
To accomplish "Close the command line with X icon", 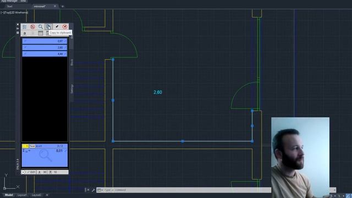I will (88, 190).
